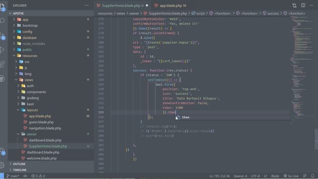The image size is (318, 179).
Task: Click owner breadcrumb segment
Action: [134, 13]
